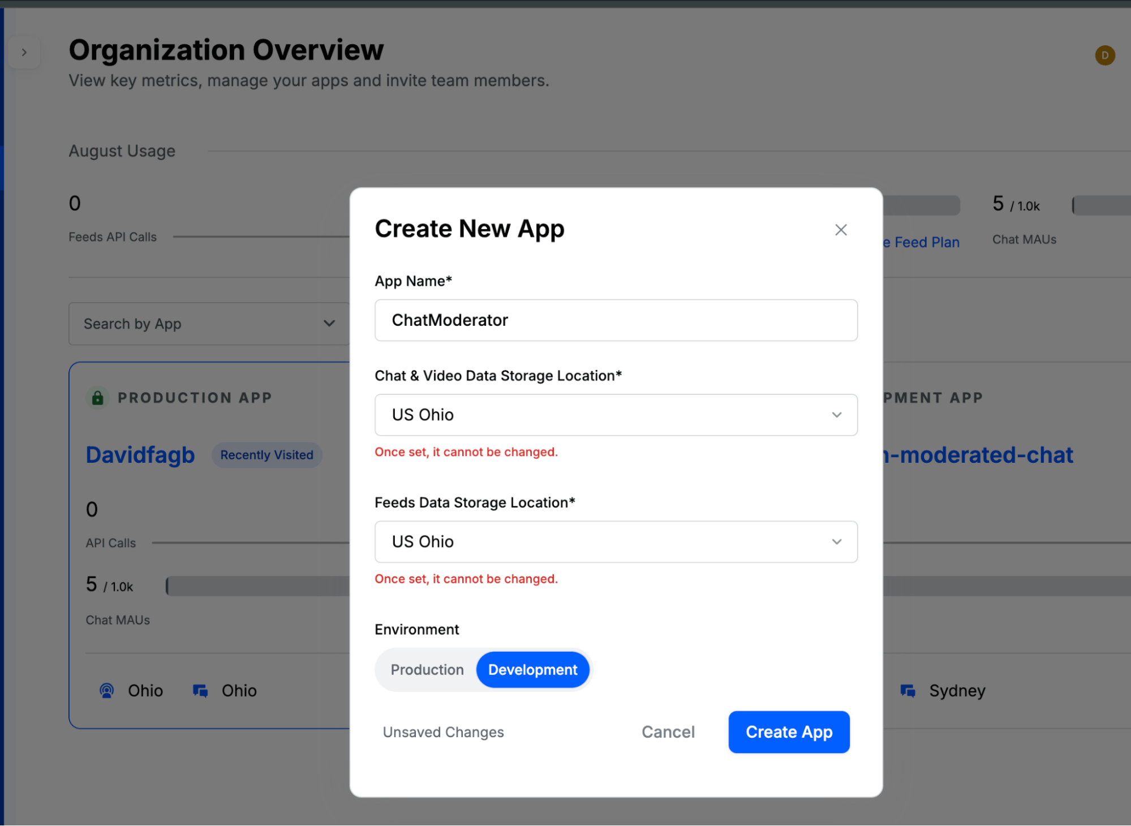Open Chat & Video Data Storage Location dropdown
This screenshot has height=826, width=1131.
click(616, 415)
